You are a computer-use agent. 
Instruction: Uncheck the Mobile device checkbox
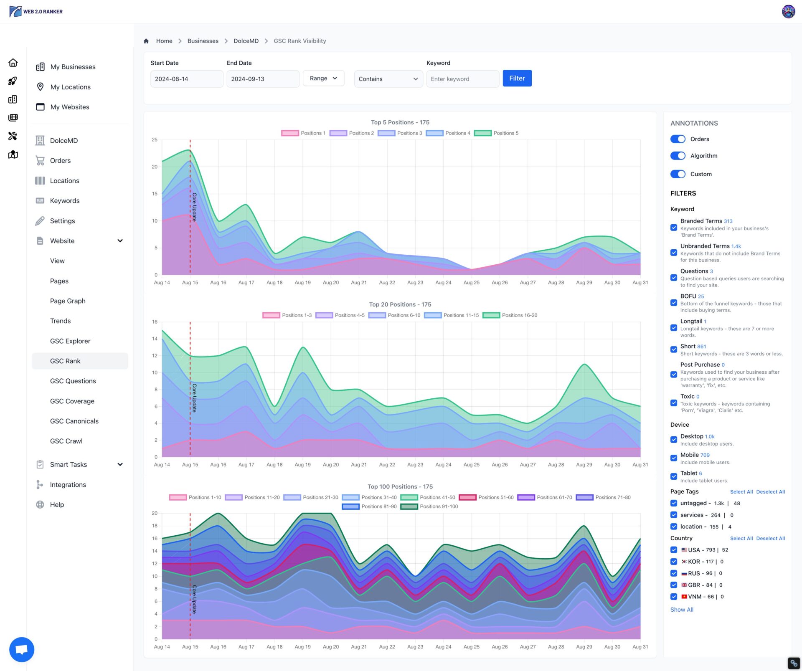tap(674, 458)
